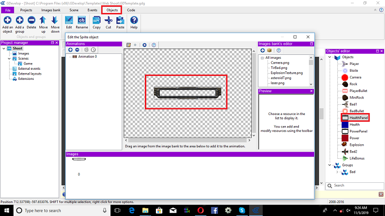Select the HealthPanel object

coord(359,118)
